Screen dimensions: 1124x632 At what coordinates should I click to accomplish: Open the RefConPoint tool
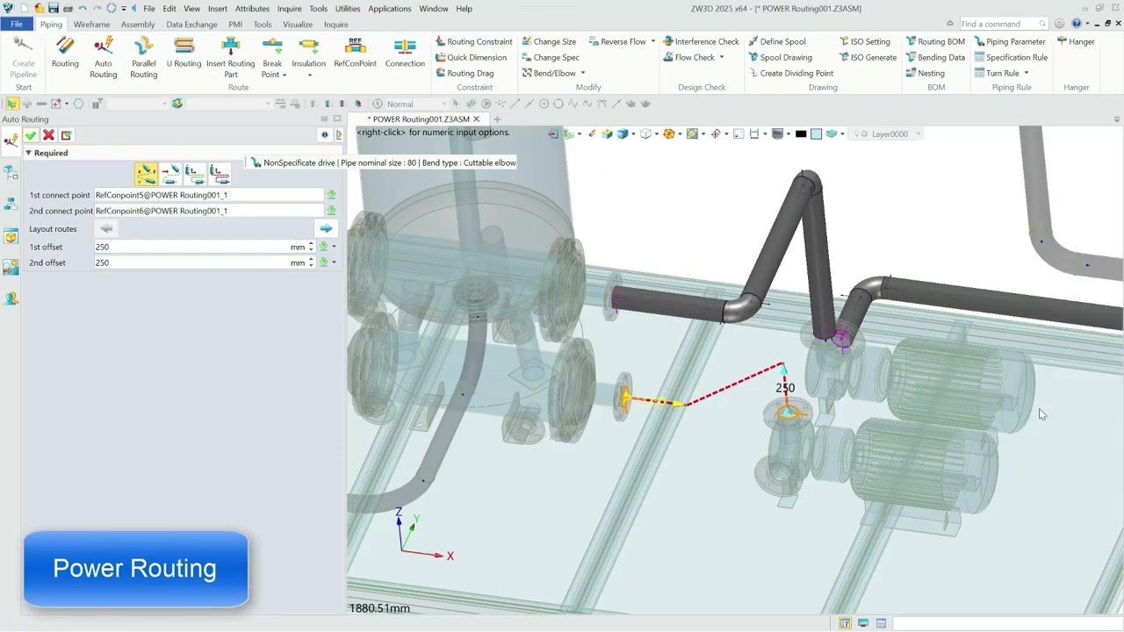355,54
